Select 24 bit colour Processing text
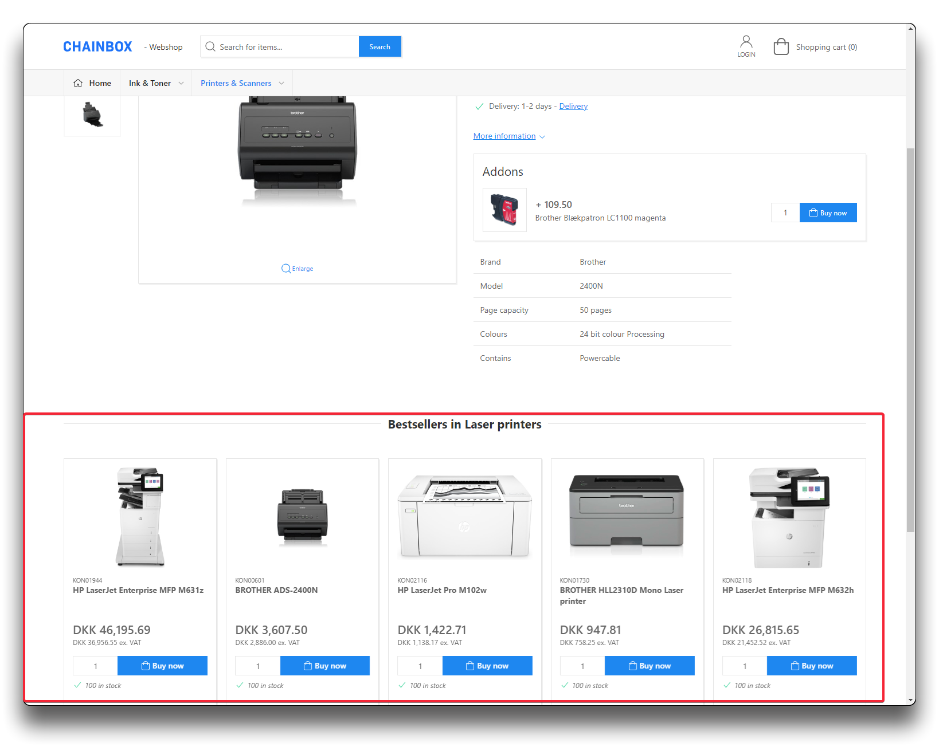Viewport: 939px width, 747px height. tap(622, 334)
